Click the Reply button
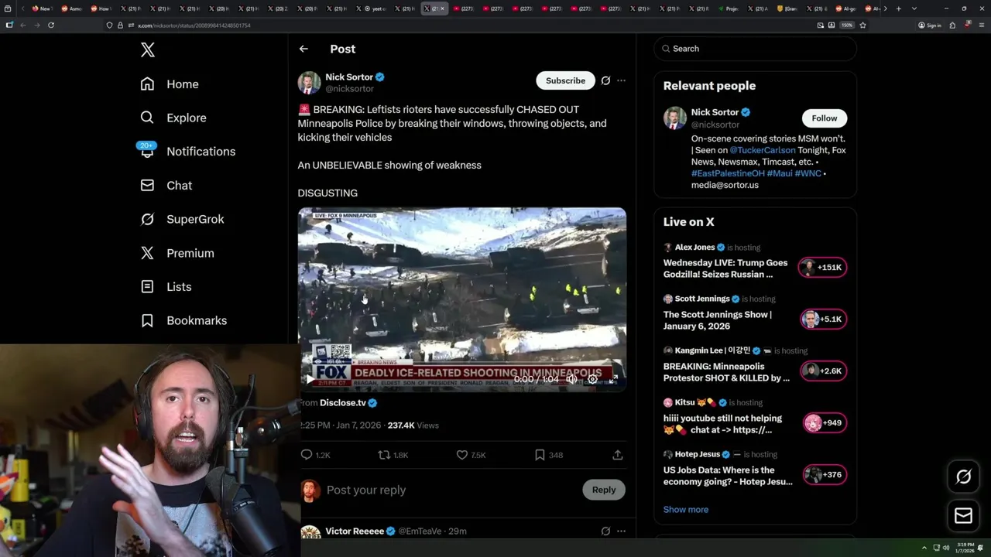The height and width of the screenshot is (557, 991). [x=604, y=490]
